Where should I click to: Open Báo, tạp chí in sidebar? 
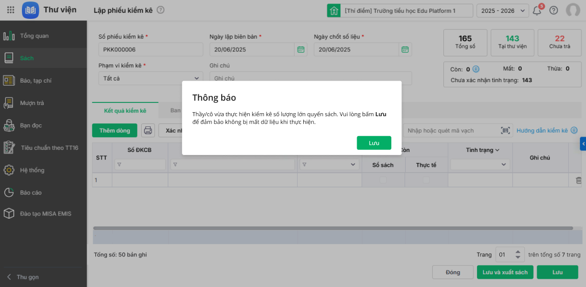(x=43, y=81)
